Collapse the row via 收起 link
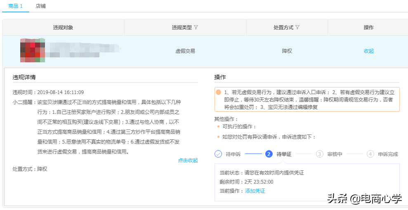This screenshot has height=210, width=408. point(369,51)
